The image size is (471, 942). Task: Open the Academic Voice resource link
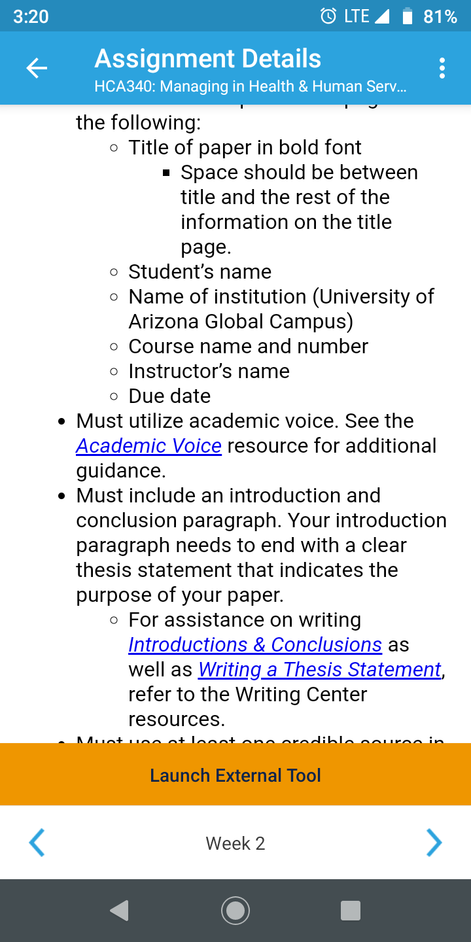(x=148, y=446)
